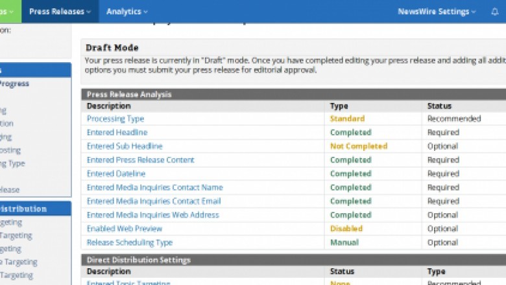Click the green menu tab at top left
The width and height of the screenshot is (506, 285).
[10, 12]
